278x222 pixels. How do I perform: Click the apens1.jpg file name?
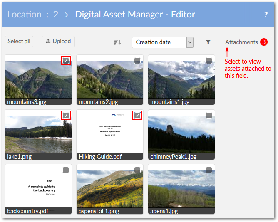click(x=164, y=211)
